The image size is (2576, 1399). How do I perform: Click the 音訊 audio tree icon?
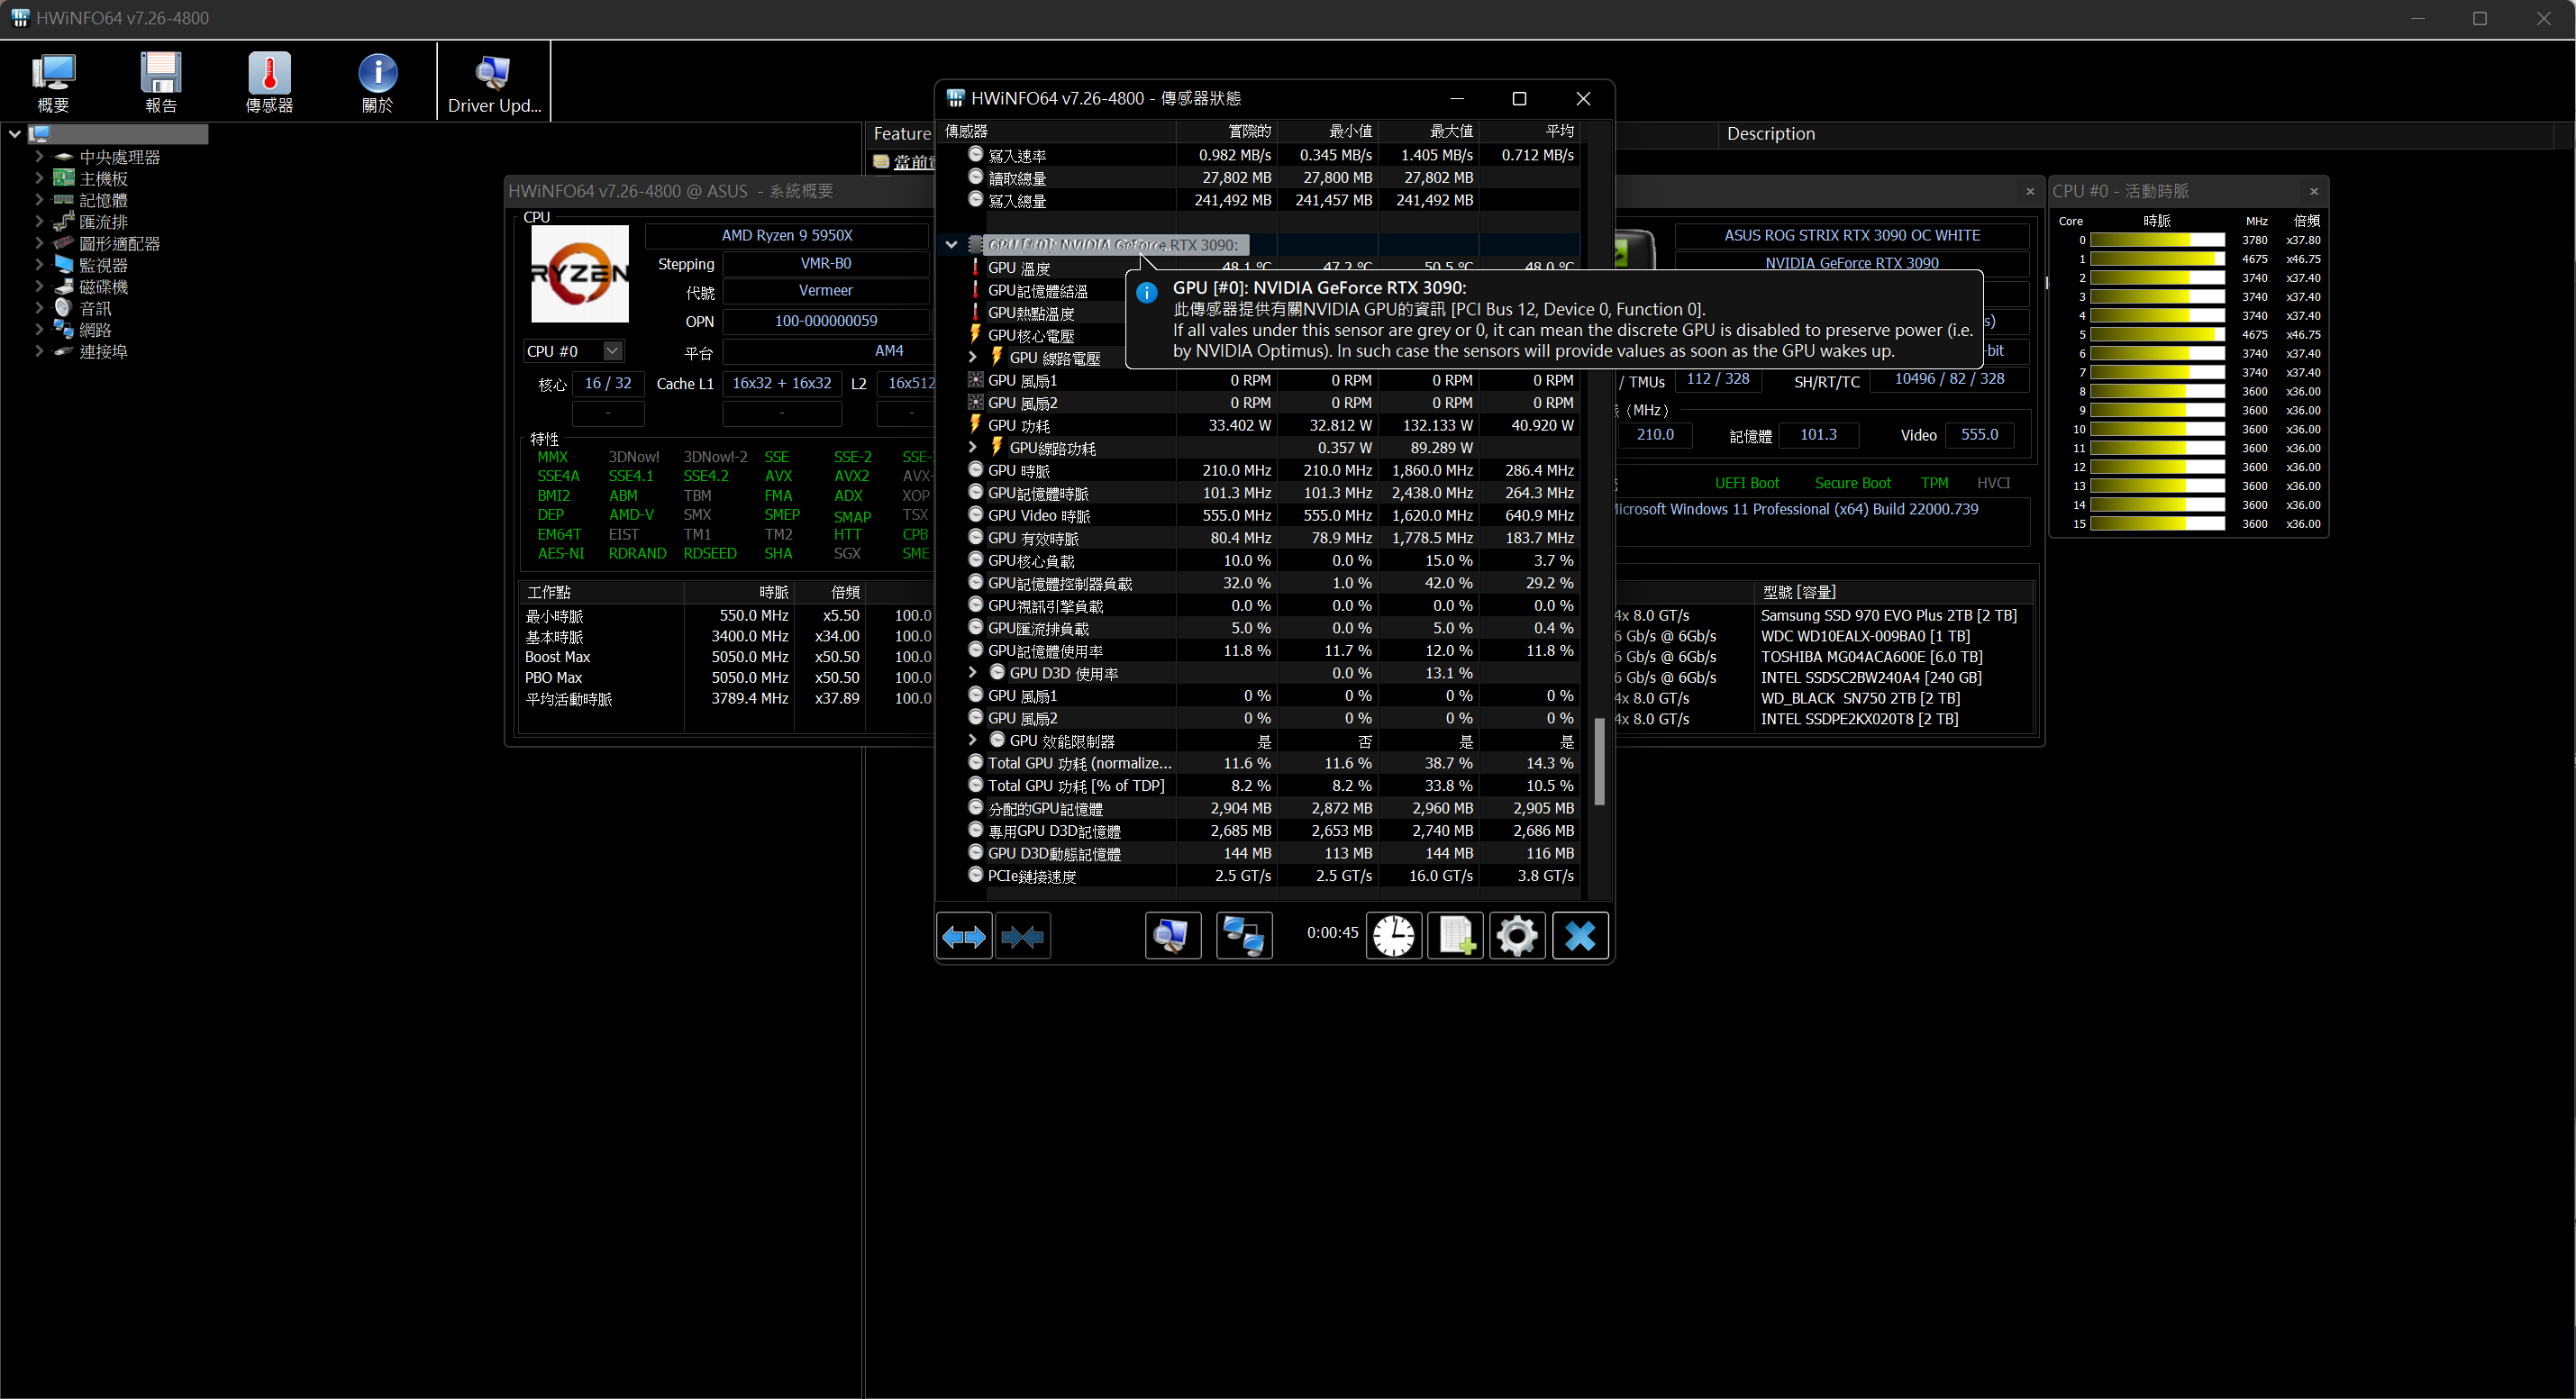pos(64,308)
